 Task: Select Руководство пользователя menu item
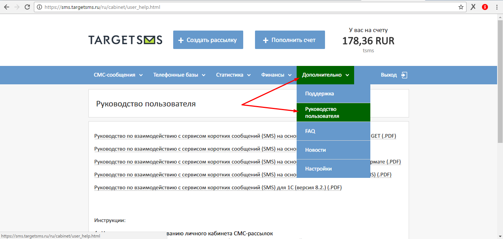pos(333,112)
